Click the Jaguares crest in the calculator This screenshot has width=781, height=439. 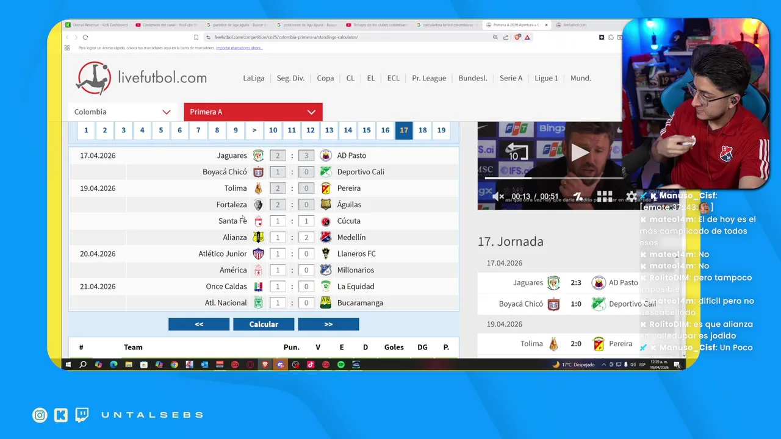[258, 155]
